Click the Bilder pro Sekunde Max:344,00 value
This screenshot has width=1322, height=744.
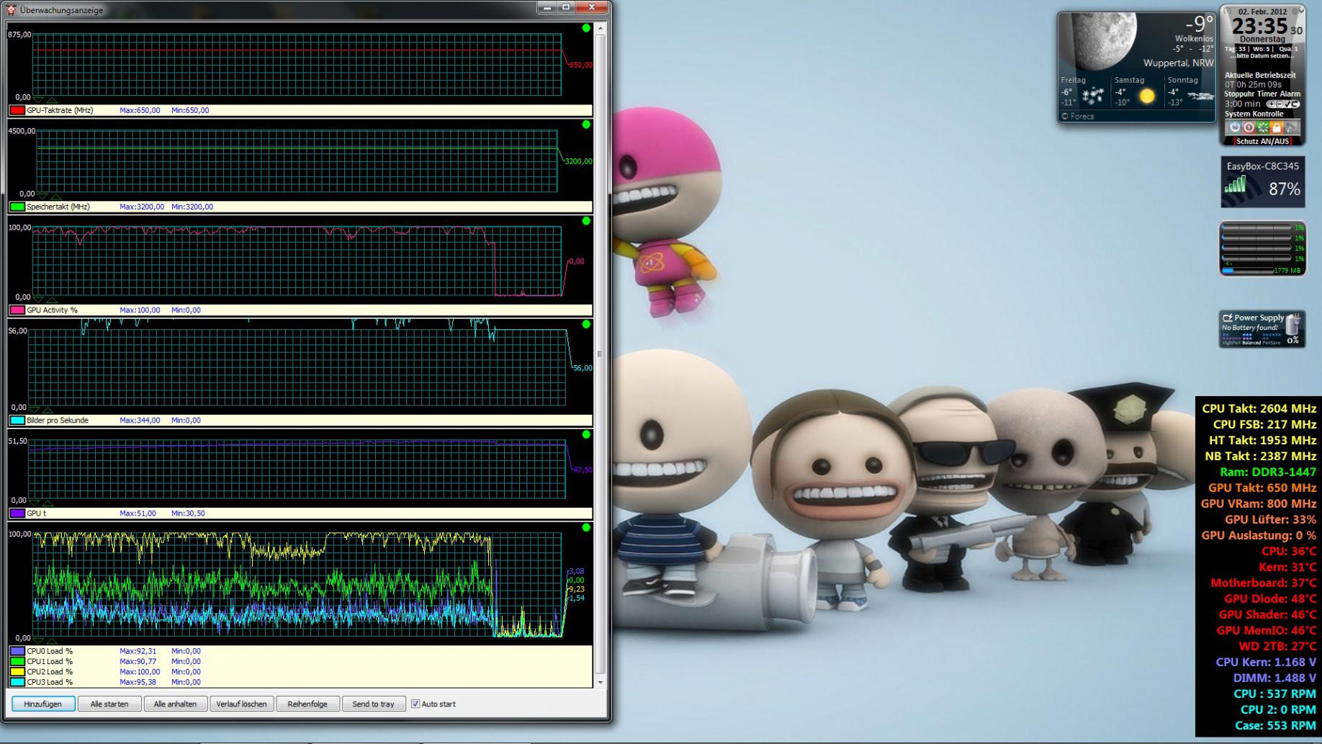click(140, 420)
